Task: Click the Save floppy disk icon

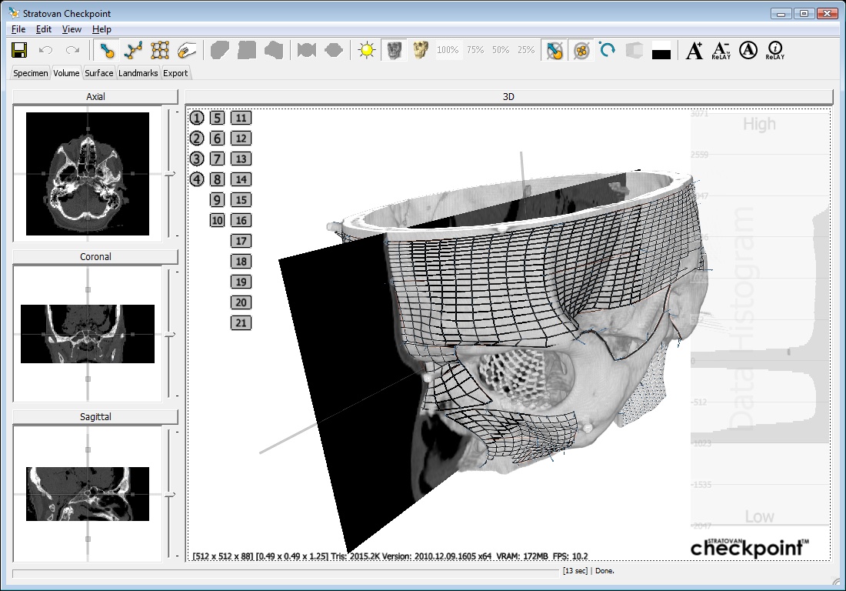Action: (20, 51)
